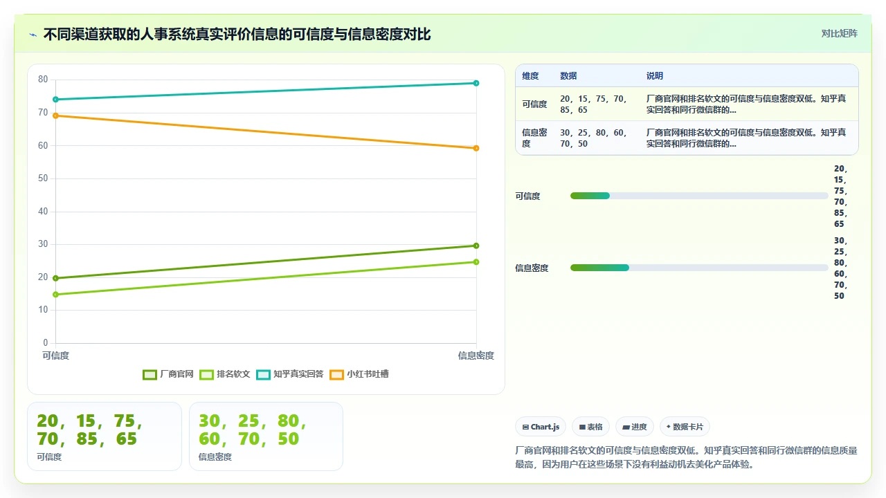
Task: Click the 知乎真实回答 data point at 信息密度
Action: pos(476,83)
